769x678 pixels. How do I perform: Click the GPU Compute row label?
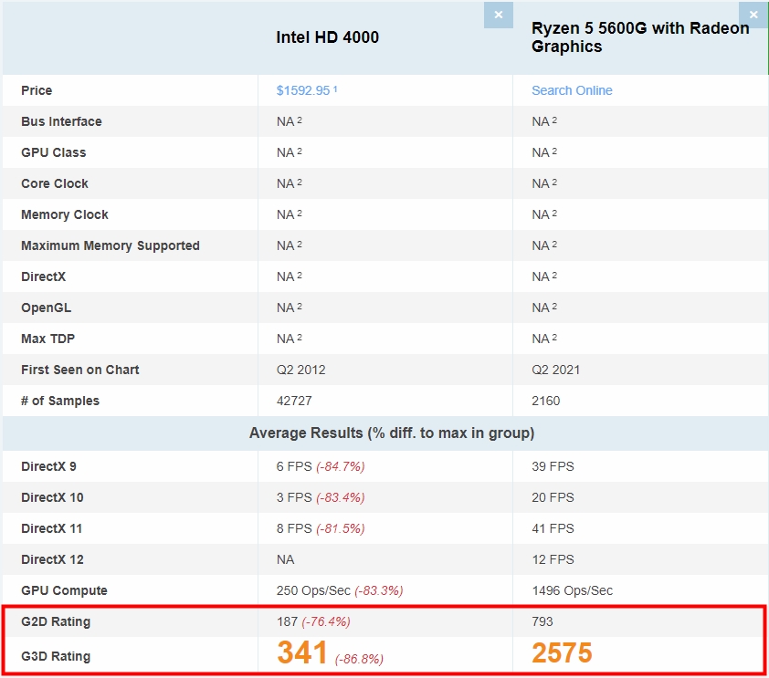(x=64, y=590)
